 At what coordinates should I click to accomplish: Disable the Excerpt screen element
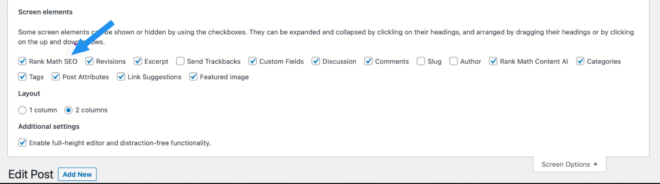(137, 61)
